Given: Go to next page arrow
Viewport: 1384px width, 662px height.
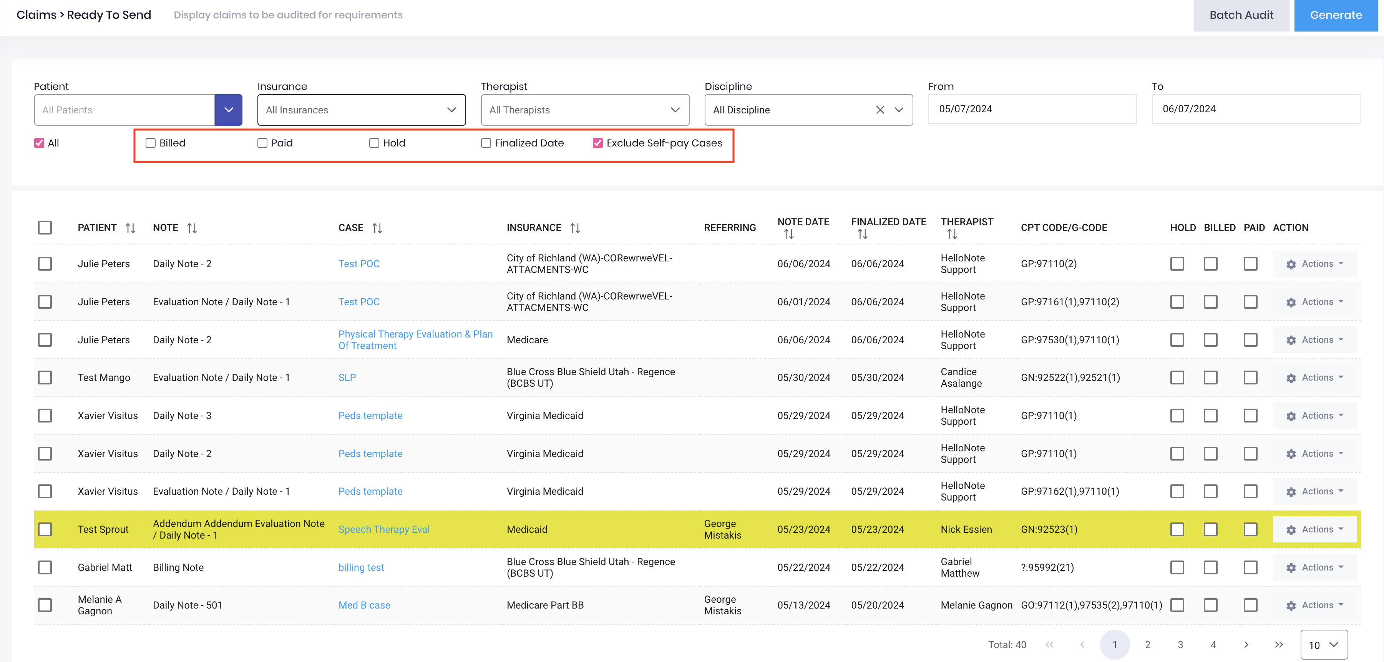Looking at the screenshot, I should coord(1246,644).
